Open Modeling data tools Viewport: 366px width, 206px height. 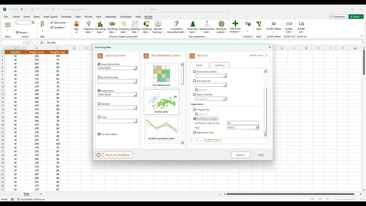[135, 27]
